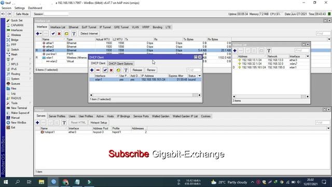This screenshot has width=332, height=187.
Task: Open PPP in sidebar
Action: point(13,45)
